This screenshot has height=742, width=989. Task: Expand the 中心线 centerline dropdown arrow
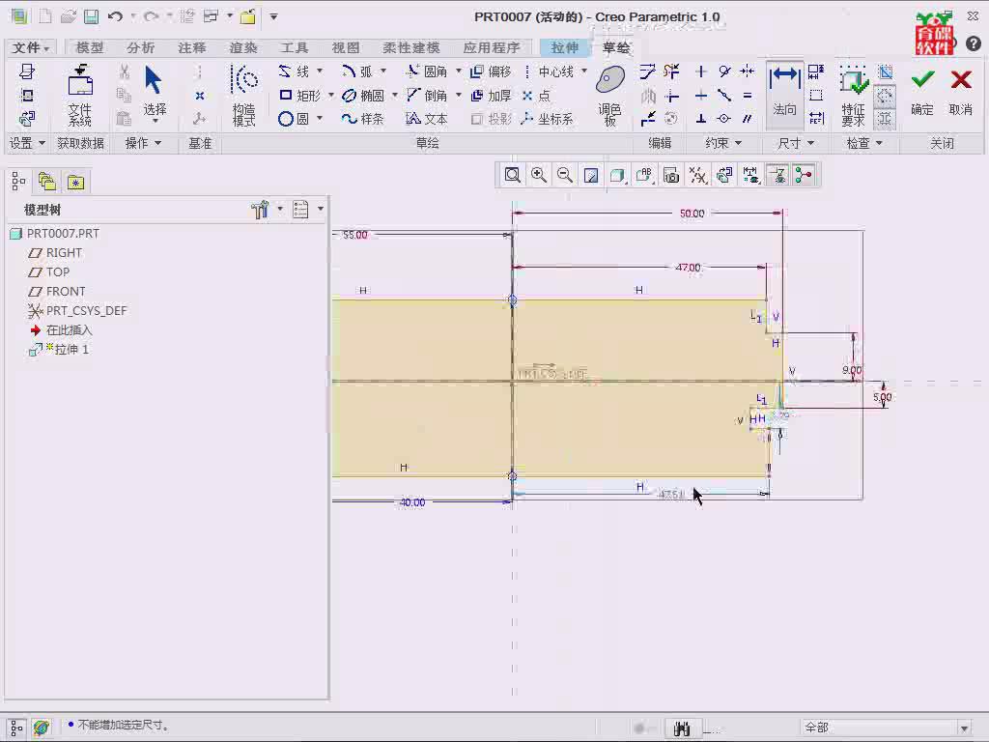(x=584, y=71)
